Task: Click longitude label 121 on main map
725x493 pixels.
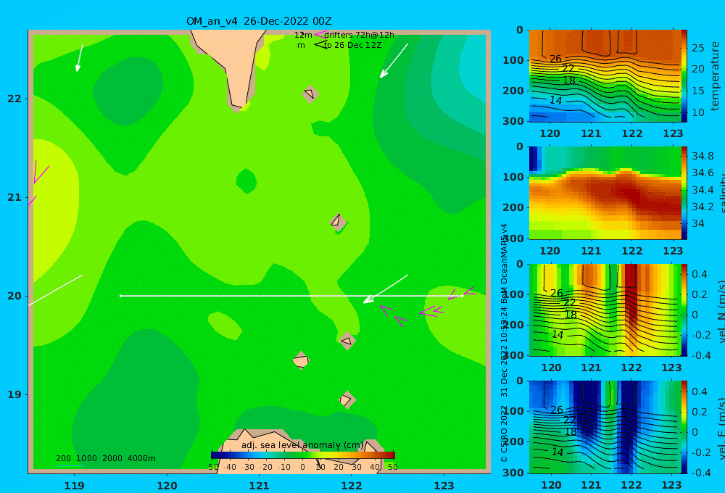Action: [259, 486]
